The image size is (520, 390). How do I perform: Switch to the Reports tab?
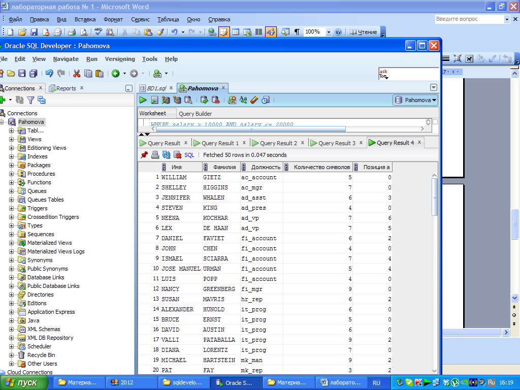(x=66, y=88)
